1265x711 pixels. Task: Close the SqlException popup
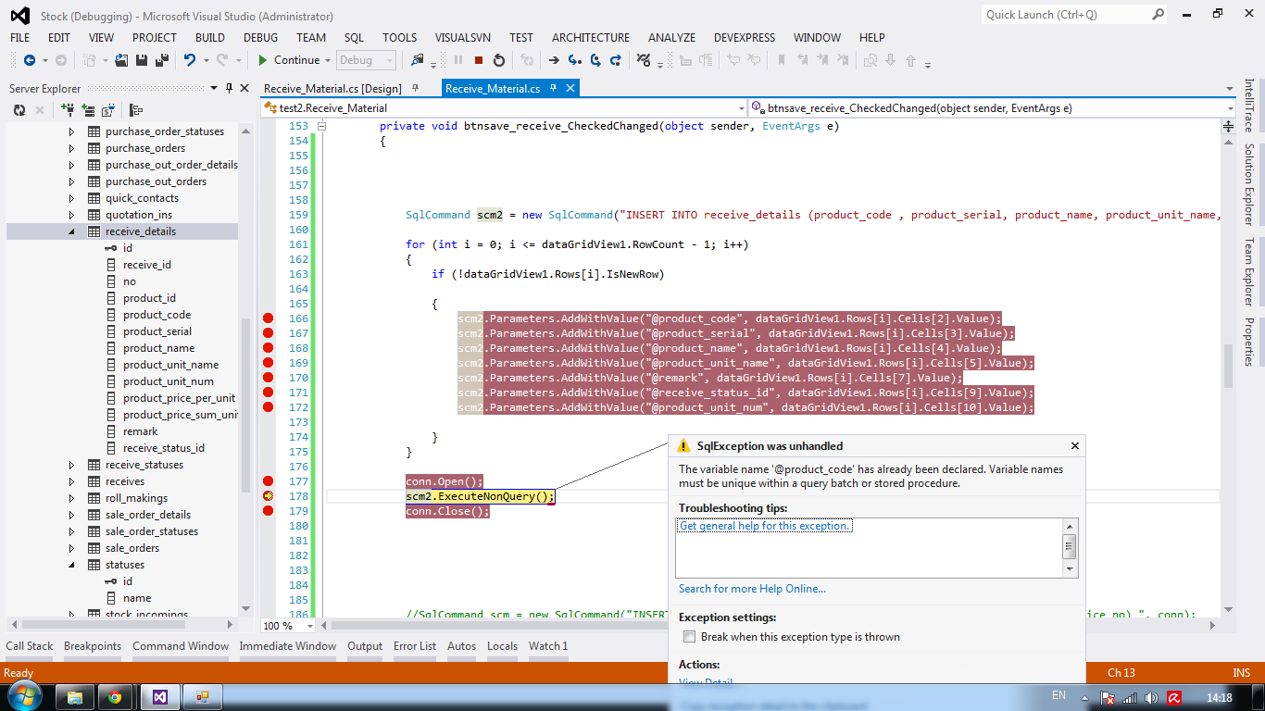click(x=1074, y=445)
